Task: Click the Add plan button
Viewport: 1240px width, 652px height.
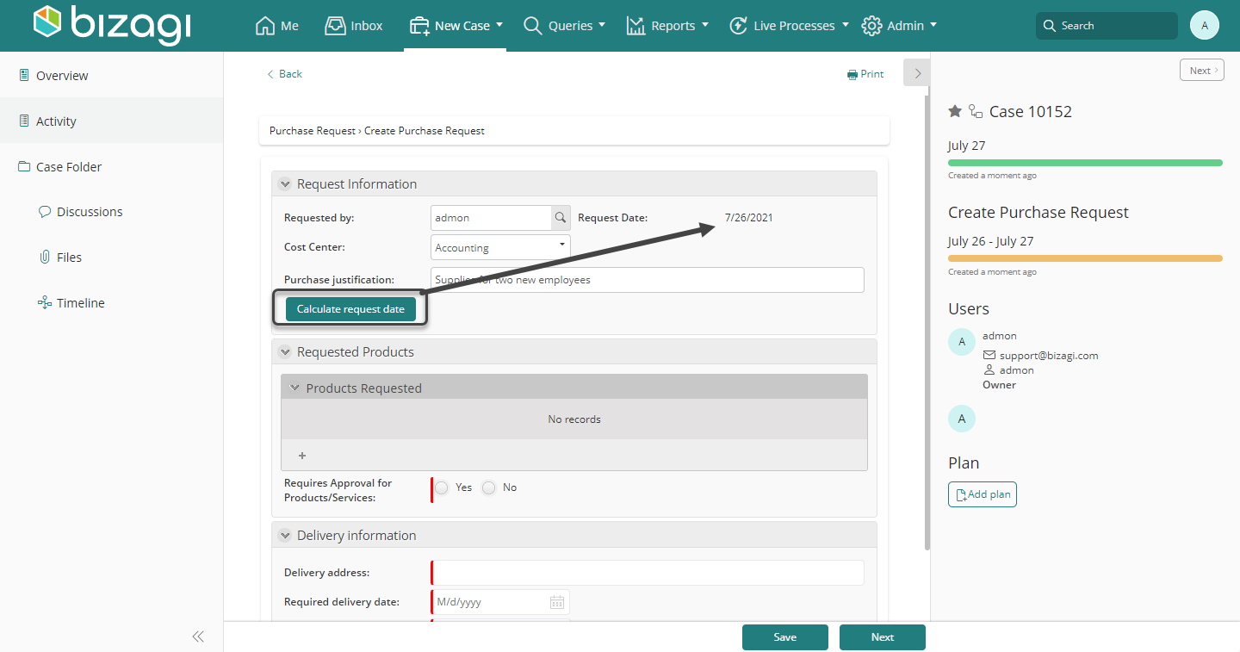Action: [983, 494]
